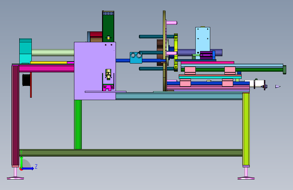This screenshot has width=293, height=190.
Task: Click the brown hub on the disc
Action: pos(160,52)
